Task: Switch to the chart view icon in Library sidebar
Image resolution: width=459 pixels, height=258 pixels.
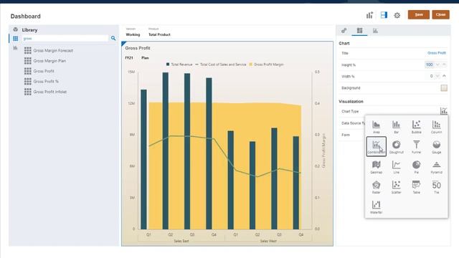Action: pos(15,48)
